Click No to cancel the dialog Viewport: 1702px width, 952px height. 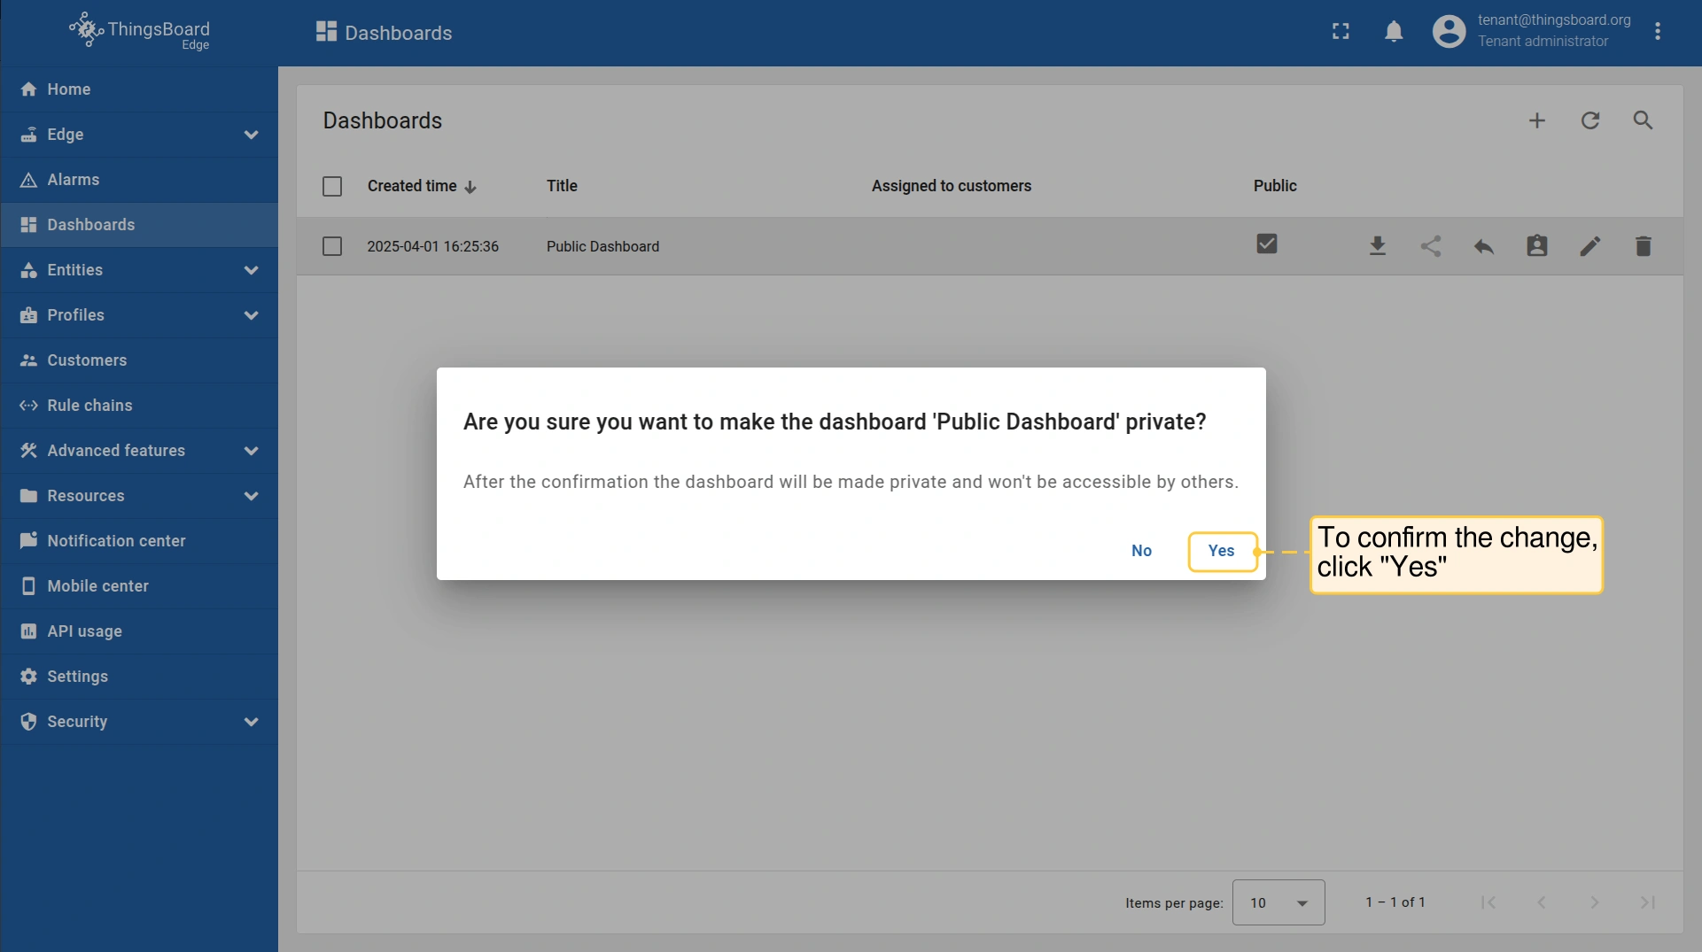1141,551
